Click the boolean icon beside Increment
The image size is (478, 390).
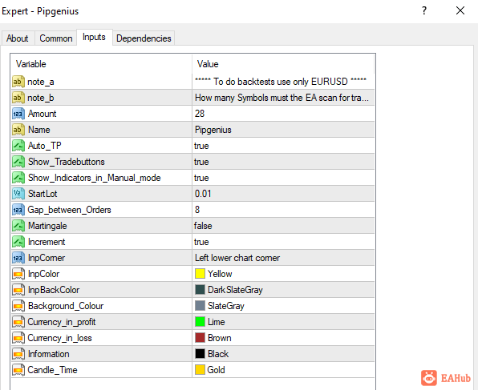[18, 242]
